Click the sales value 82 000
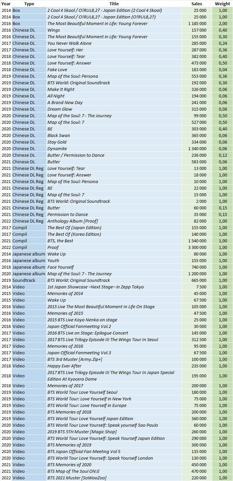The height and width of the screenshot is (481, 233). (x=200, y=221)
